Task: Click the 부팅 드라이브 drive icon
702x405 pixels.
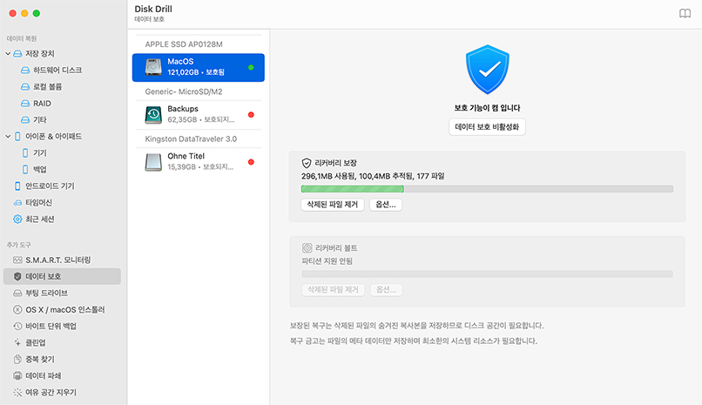Action: click(x=17, y=293)
